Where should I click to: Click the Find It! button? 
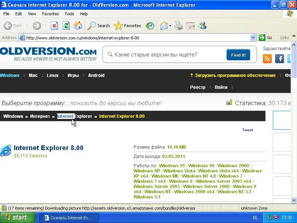click(238, 55)
